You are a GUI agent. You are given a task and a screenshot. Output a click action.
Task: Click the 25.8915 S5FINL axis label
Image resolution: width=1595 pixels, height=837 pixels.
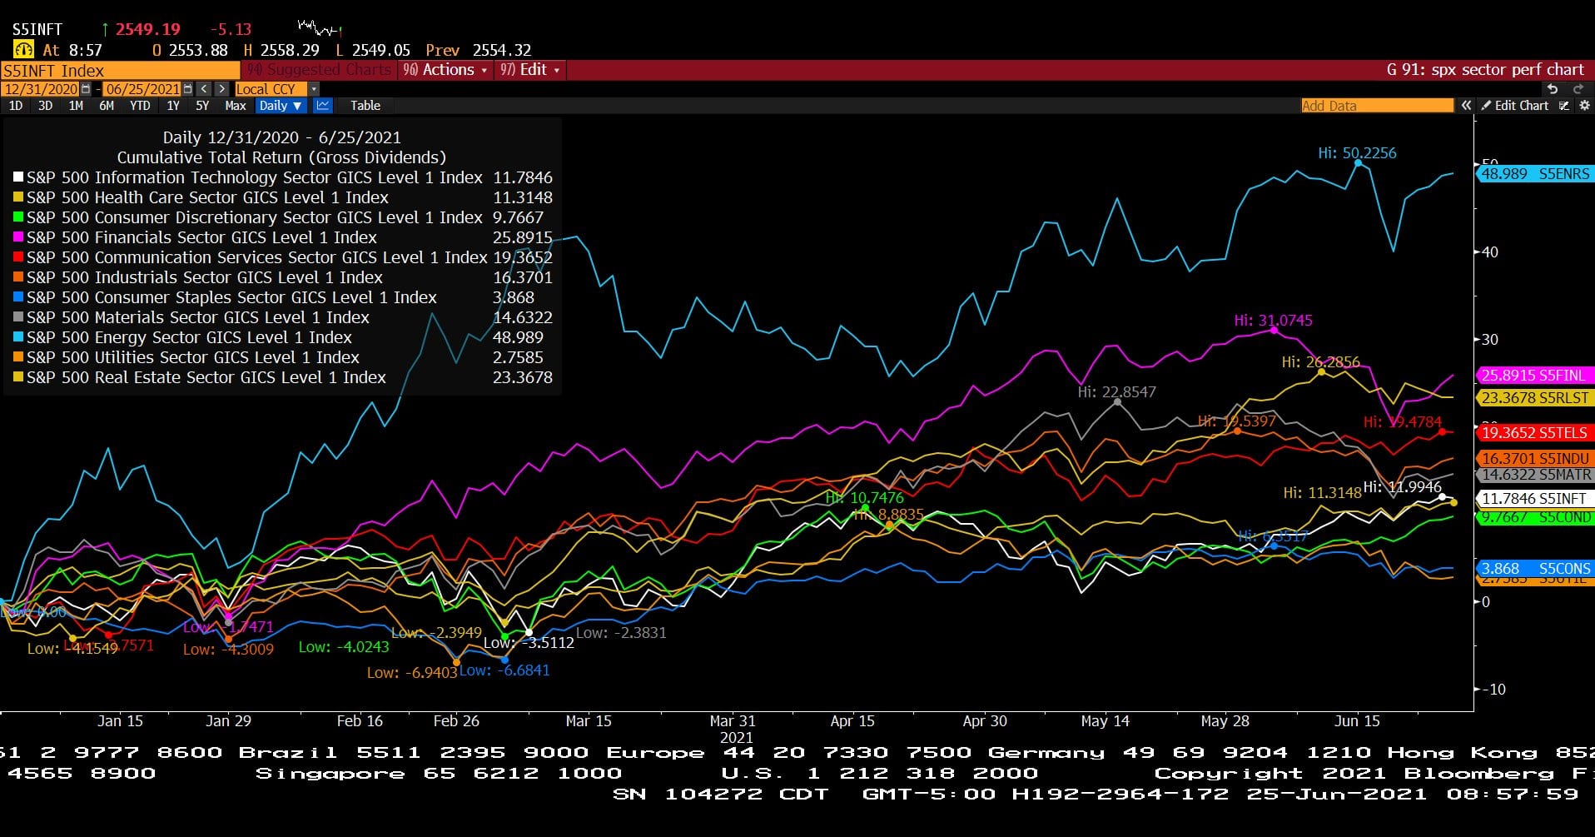tap(1535, 376)
